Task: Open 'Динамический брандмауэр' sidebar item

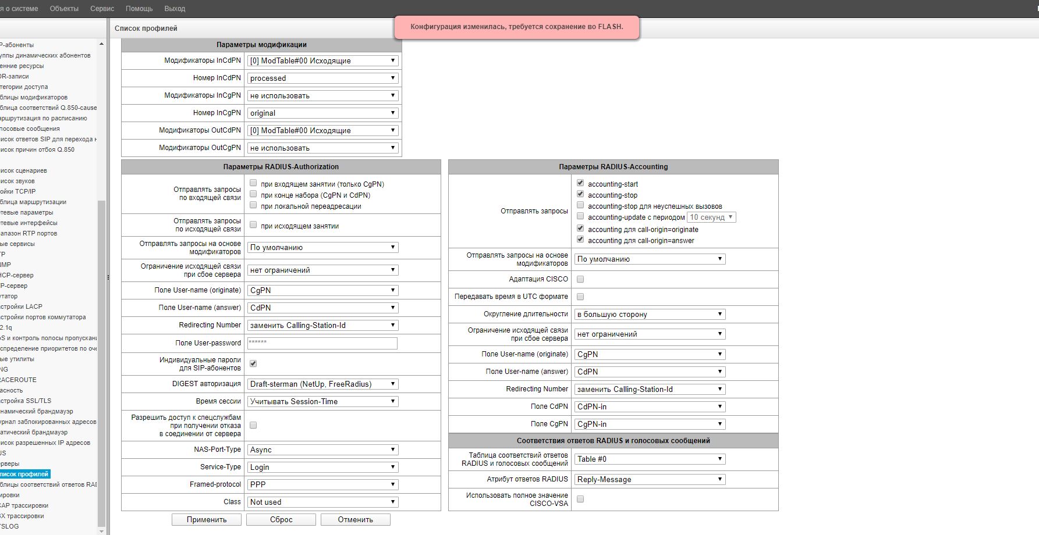Action: [37, 411]
